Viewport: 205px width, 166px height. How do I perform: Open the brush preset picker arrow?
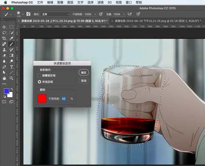[x=23, y=14]
